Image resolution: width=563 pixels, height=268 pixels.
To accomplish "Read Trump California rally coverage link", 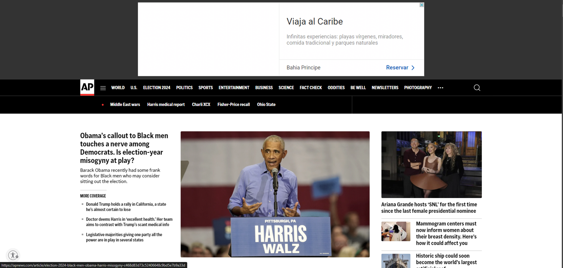I will click(x=126, y=207).
